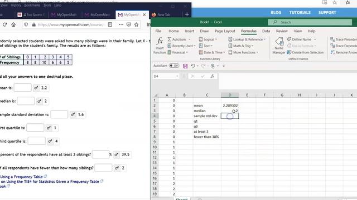Go to Firefox home page icon
Screen dimensions: 357x200
pos(13,24)
